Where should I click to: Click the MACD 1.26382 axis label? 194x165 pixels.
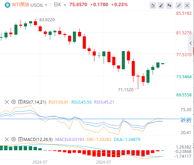pos(184,147)
